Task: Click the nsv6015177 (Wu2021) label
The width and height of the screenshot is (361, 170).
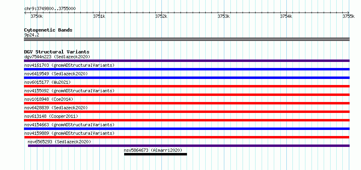Action: pyautogui.click(x=47, y=82)
